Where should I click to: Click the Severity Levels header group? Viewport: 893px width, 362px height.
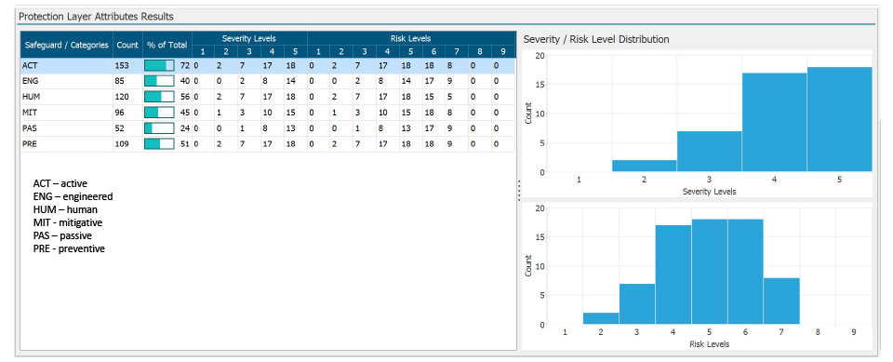click(x=249, y=39)
